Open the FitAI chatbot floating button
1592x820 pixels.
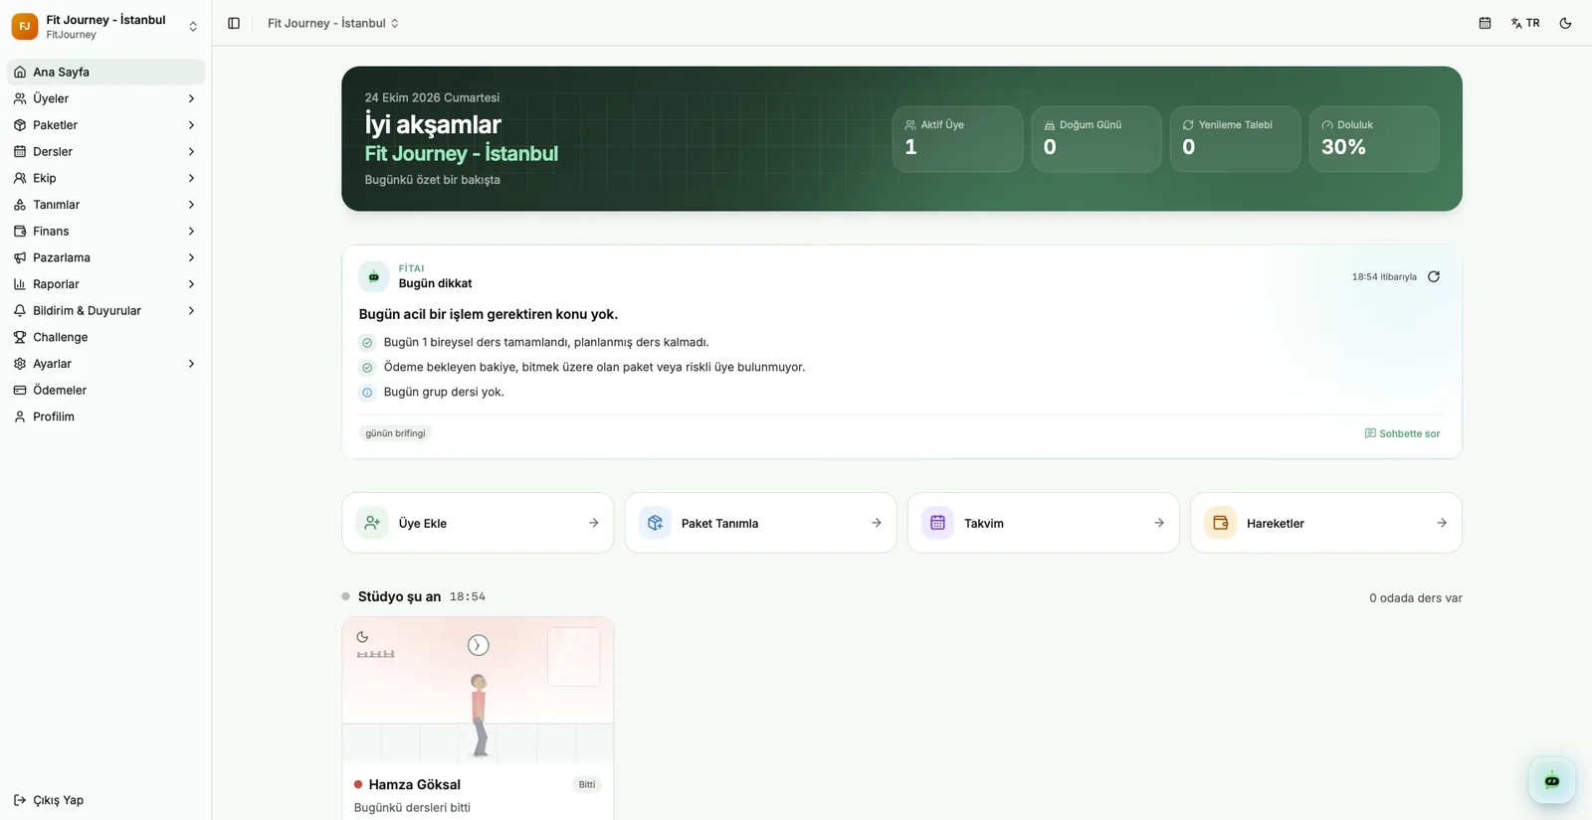point(1551,780)
